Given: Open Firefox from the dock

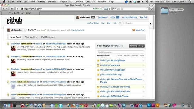Looking at the screenshot, I should [73, 105].
